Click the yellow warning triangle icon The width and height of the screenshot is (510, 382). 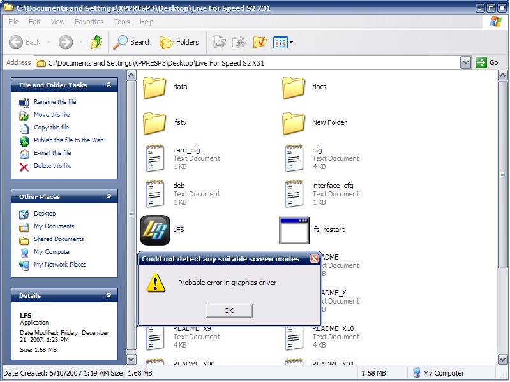coord(156,283)
